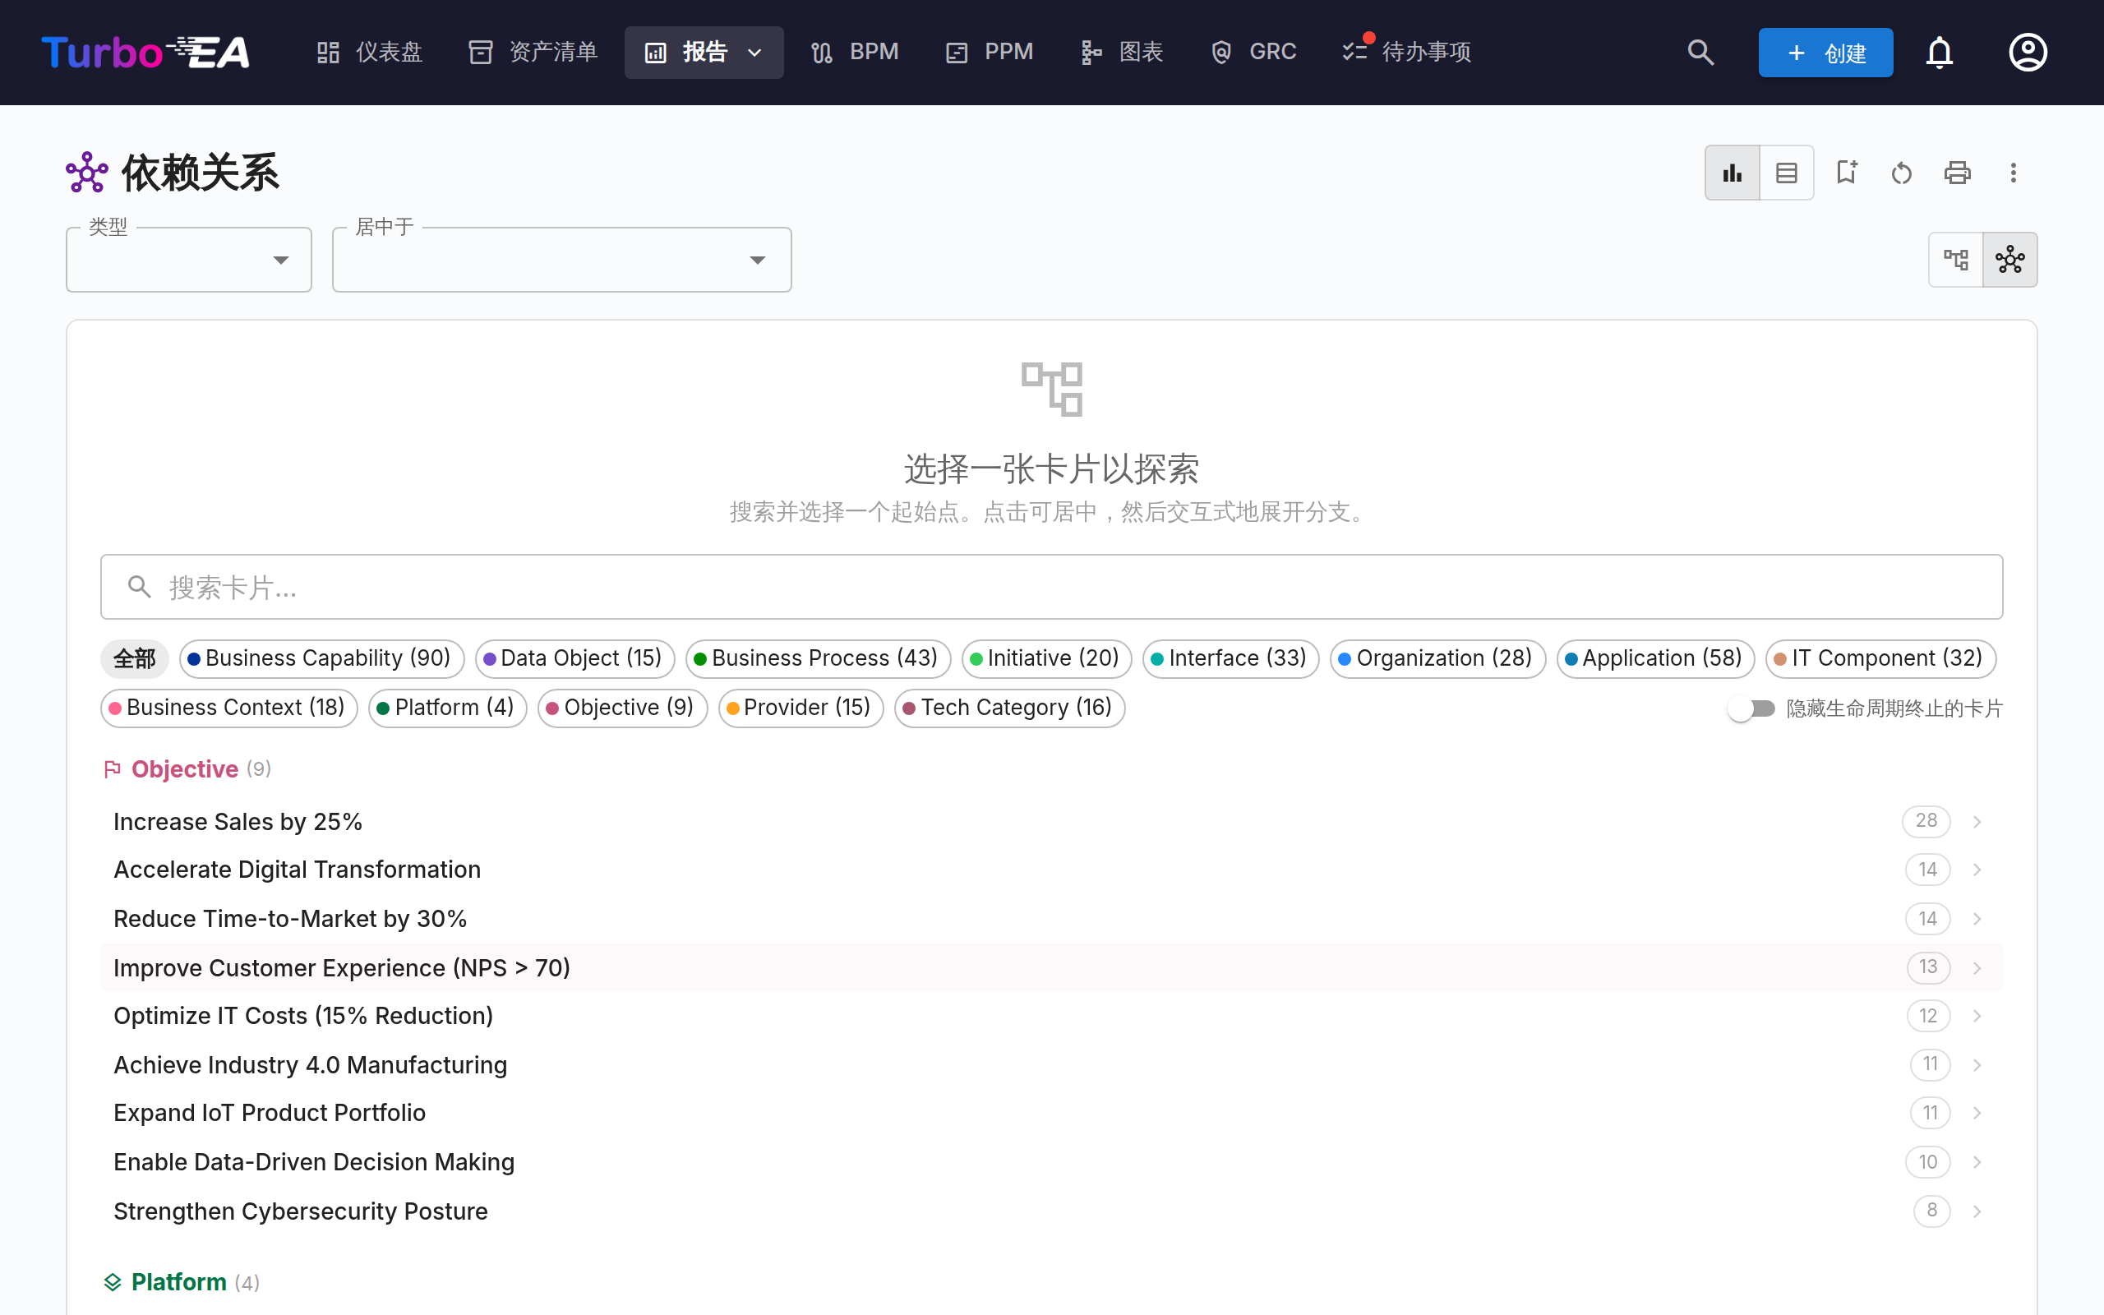Expand Strengthen Cybersecurity Posture chevron
This screenshot has height=1315, width=2104.
(x=1977, y=1211)
